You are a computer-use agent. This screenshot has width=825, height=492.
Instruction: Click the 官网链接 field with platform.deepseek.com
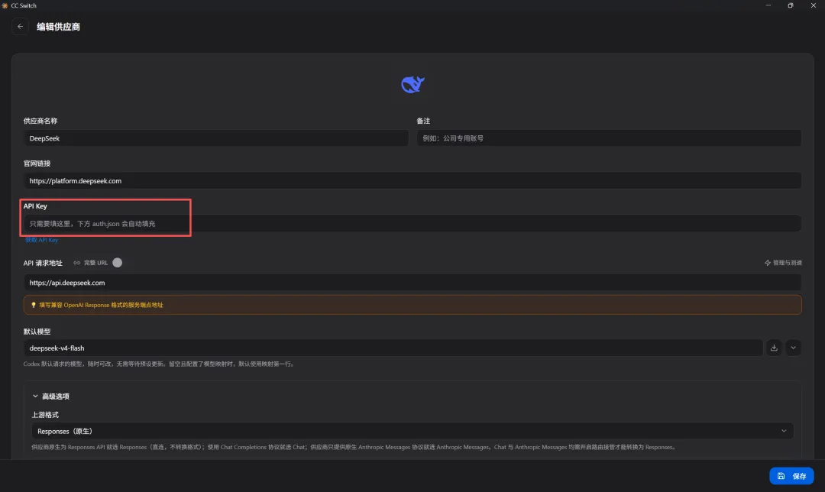click(x=412, y=180)
